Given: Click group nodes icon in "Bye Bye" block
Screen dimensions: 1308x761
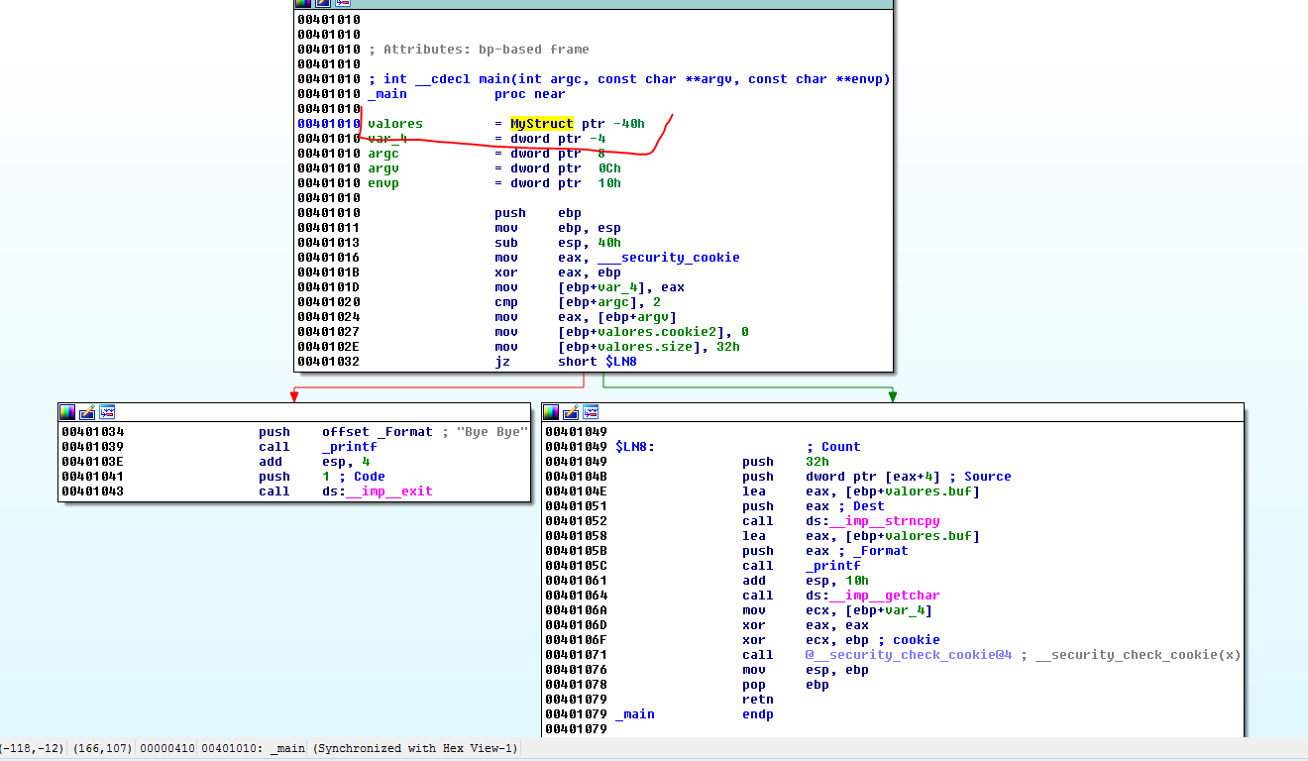Looking at the screenshot, I should click(107, 411).
